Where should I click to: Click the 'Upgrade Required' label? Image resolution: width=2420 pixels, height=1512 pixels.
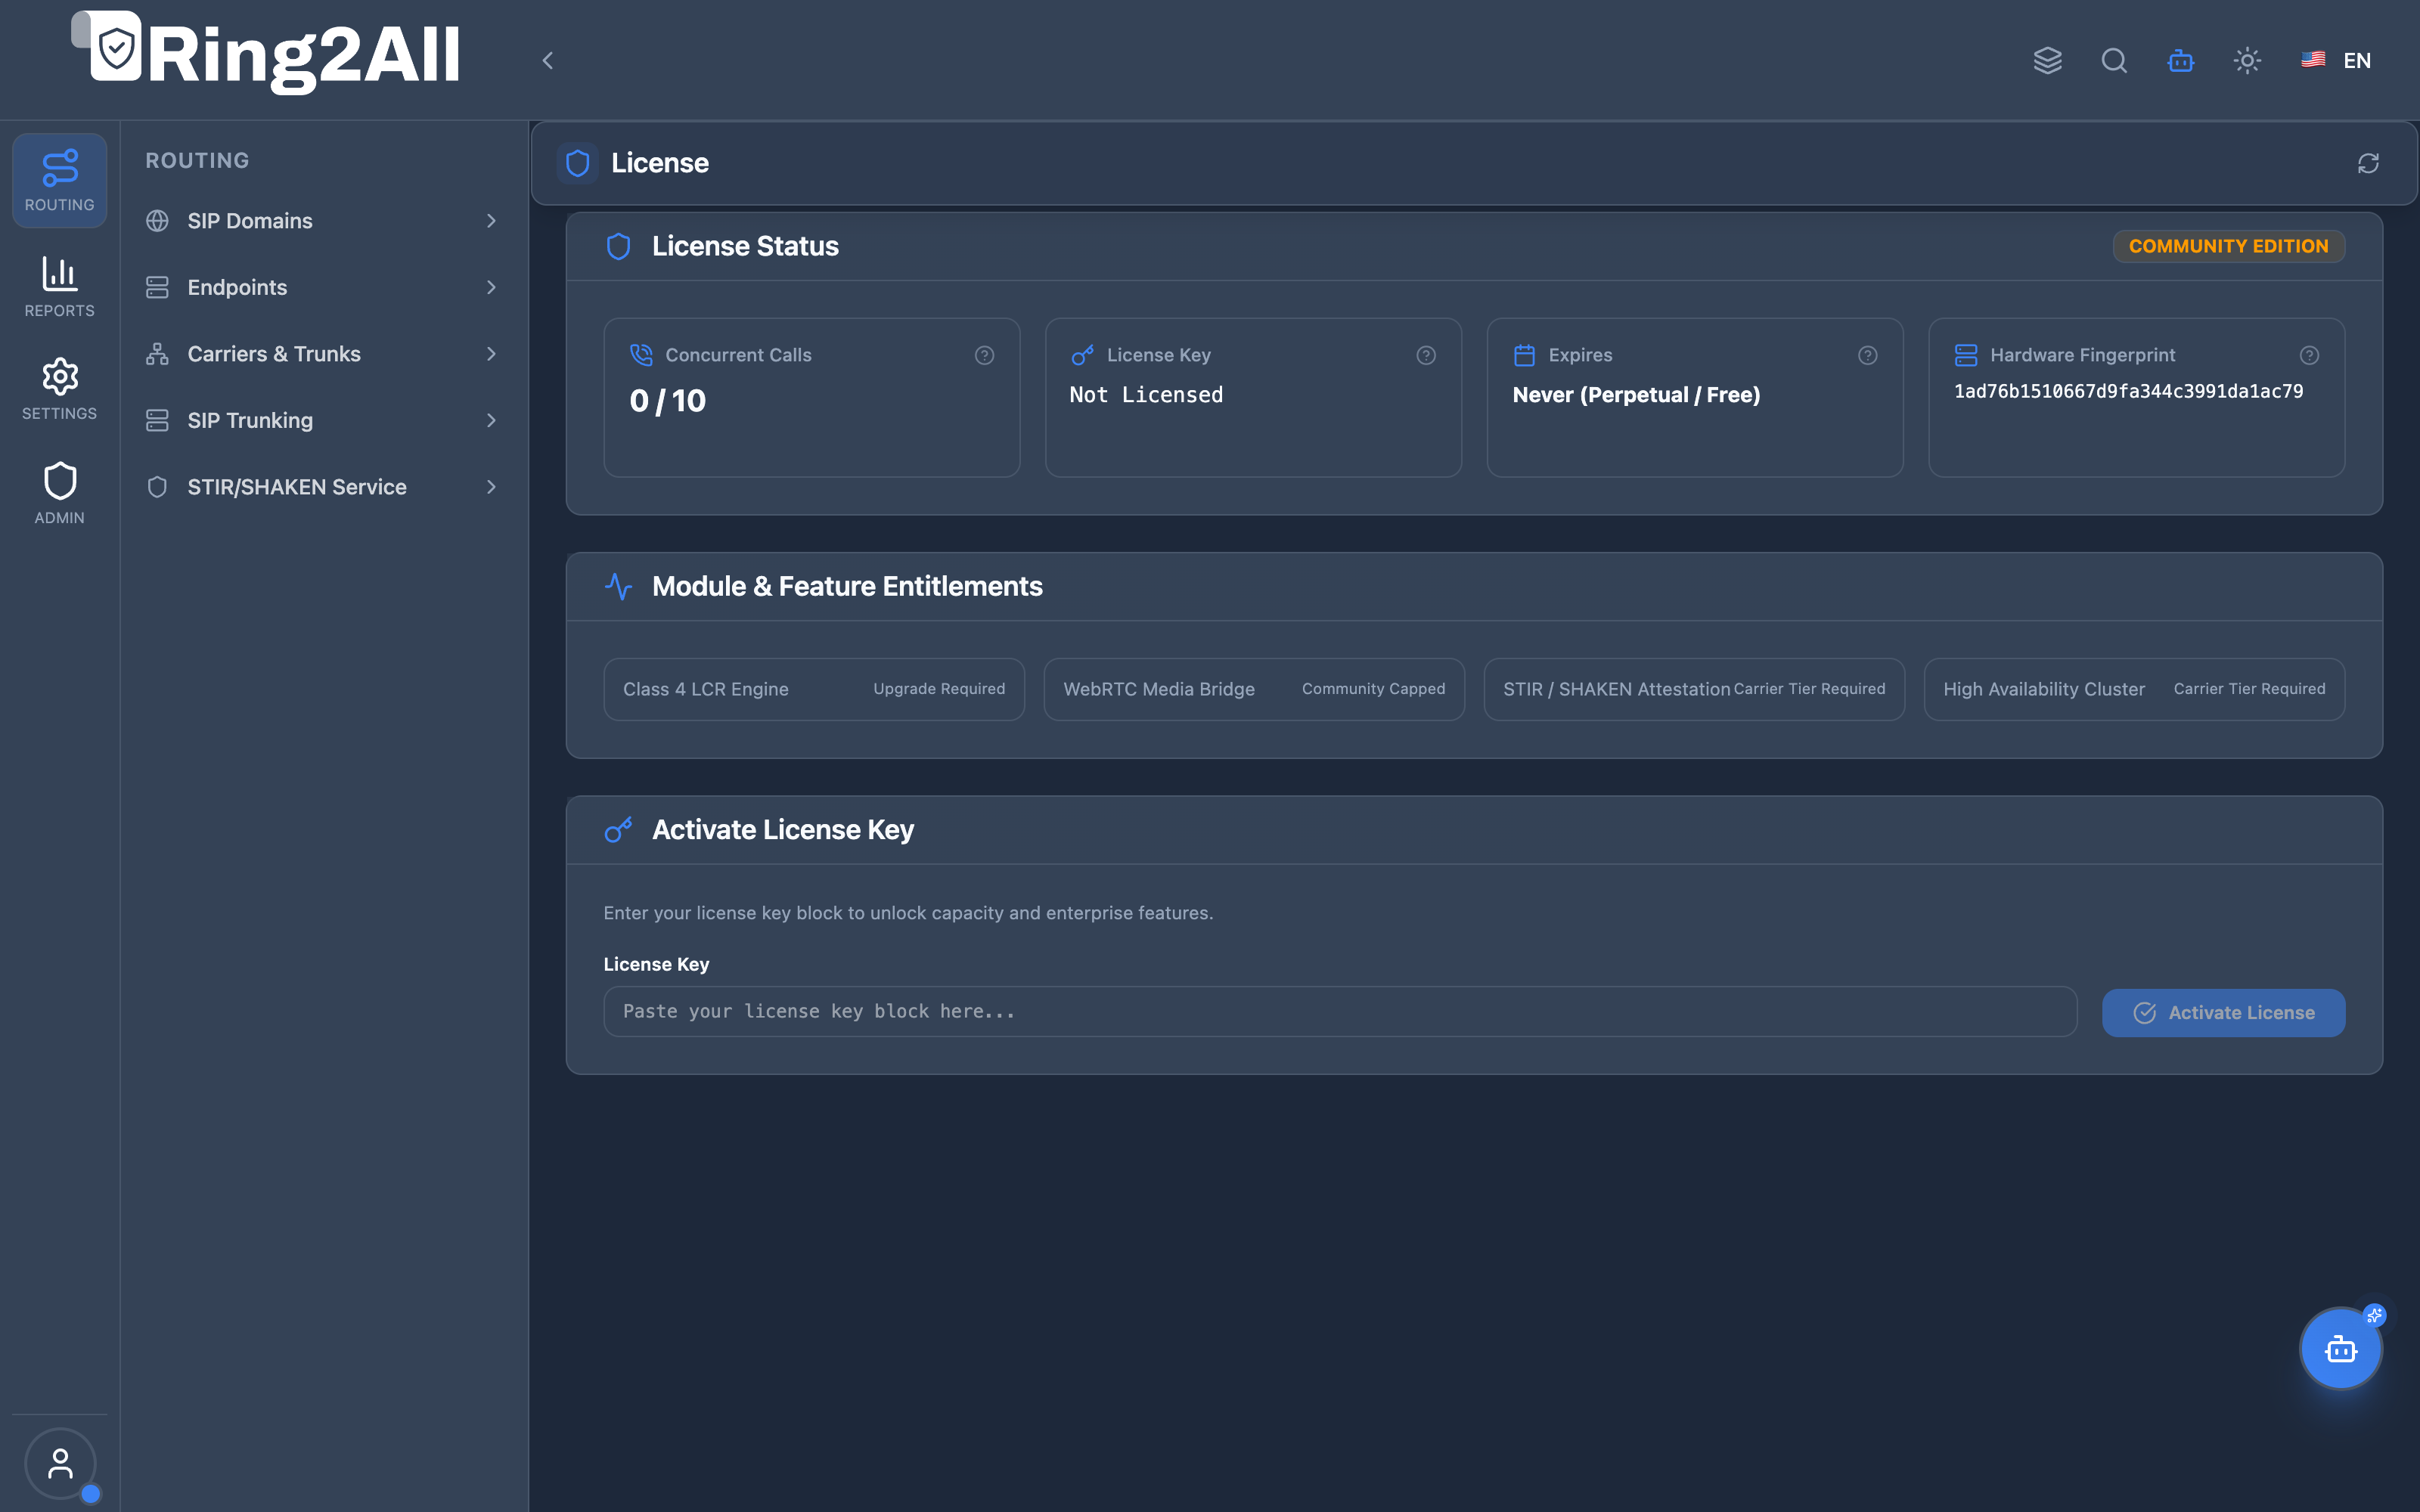pyautogui.click(x=939, y=689)
